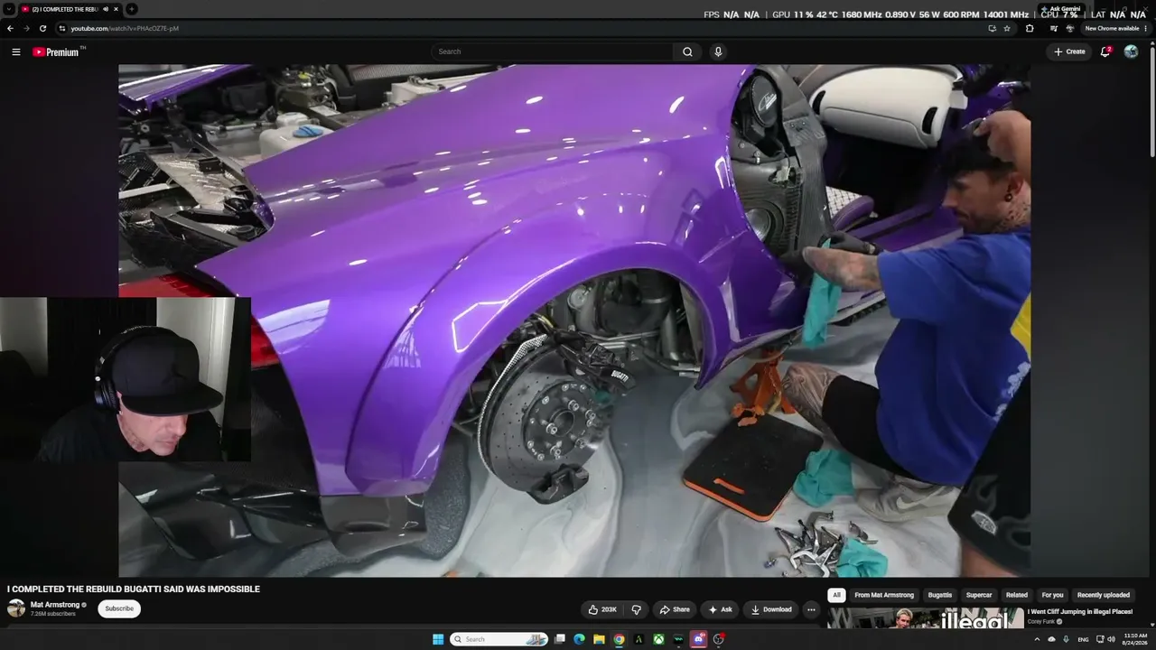
Task: Click the video player to pause playback
Action: pyautogui.click(x=574, y=320)
